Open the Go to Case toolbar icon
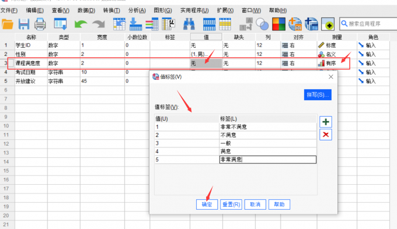The width and height of the screenshot is (397, 229). coord(119,24)
